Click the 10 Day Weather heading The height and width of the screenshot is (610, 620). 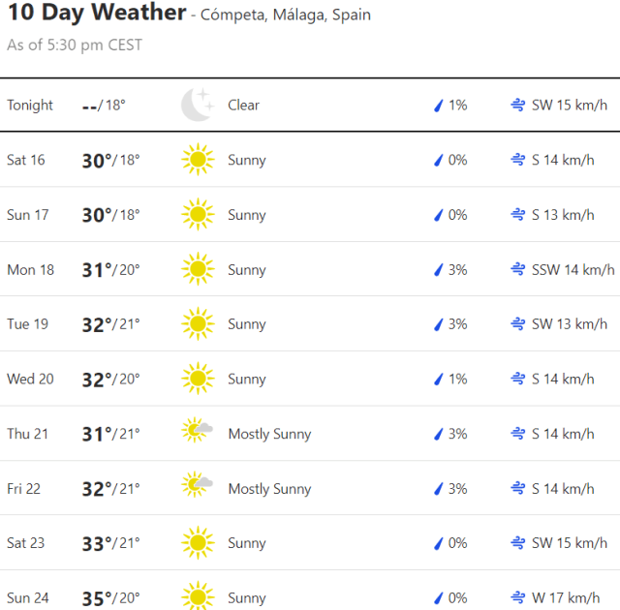click(x=96, y=14)
